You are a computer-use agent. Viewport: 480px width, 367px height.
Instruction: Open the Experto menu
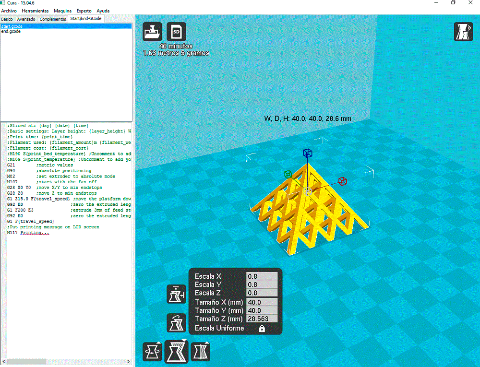click(x=84, y=11)
